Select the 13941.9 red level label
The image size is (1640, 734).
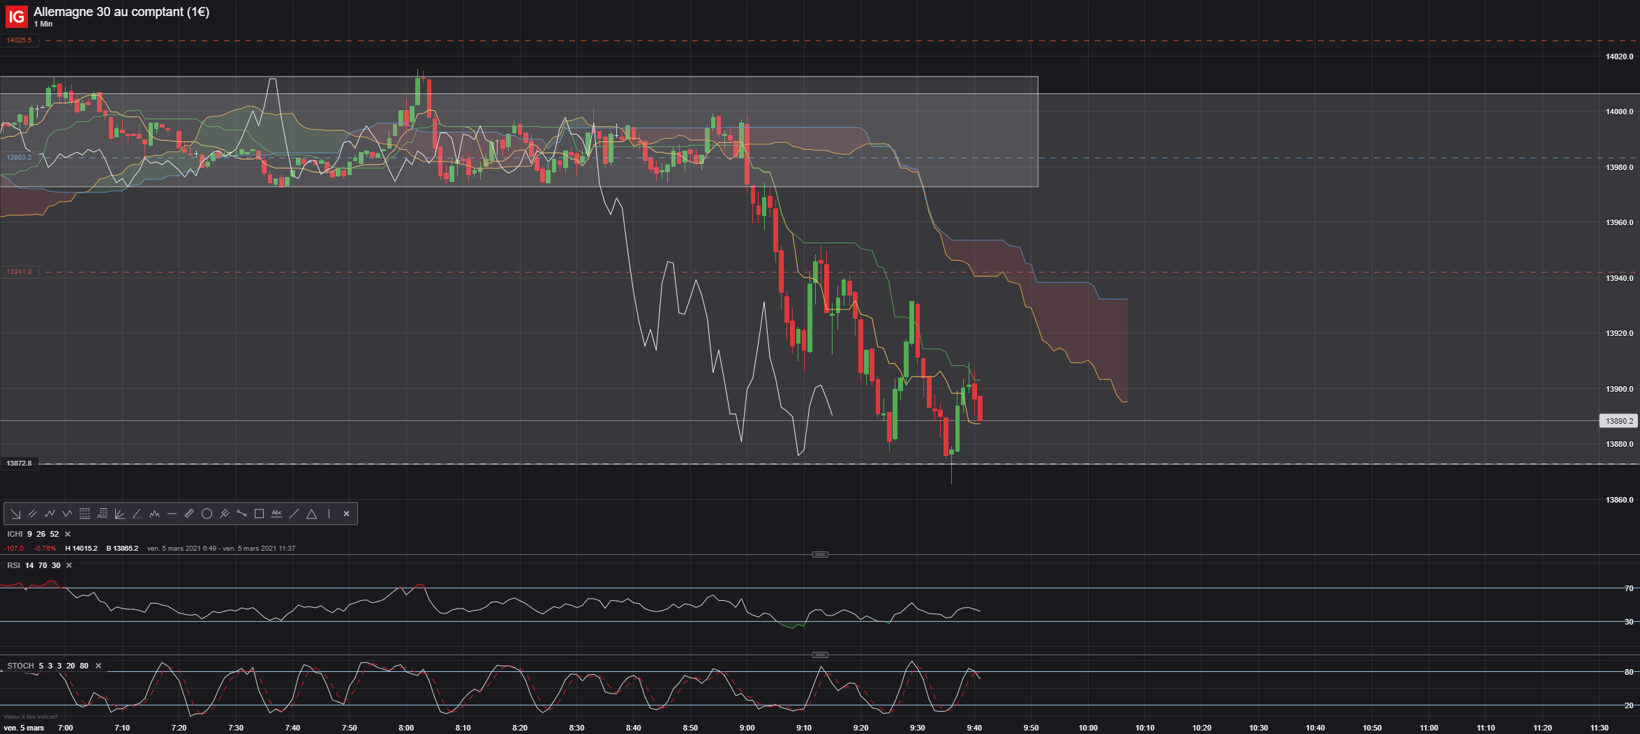tap(20, 272)
